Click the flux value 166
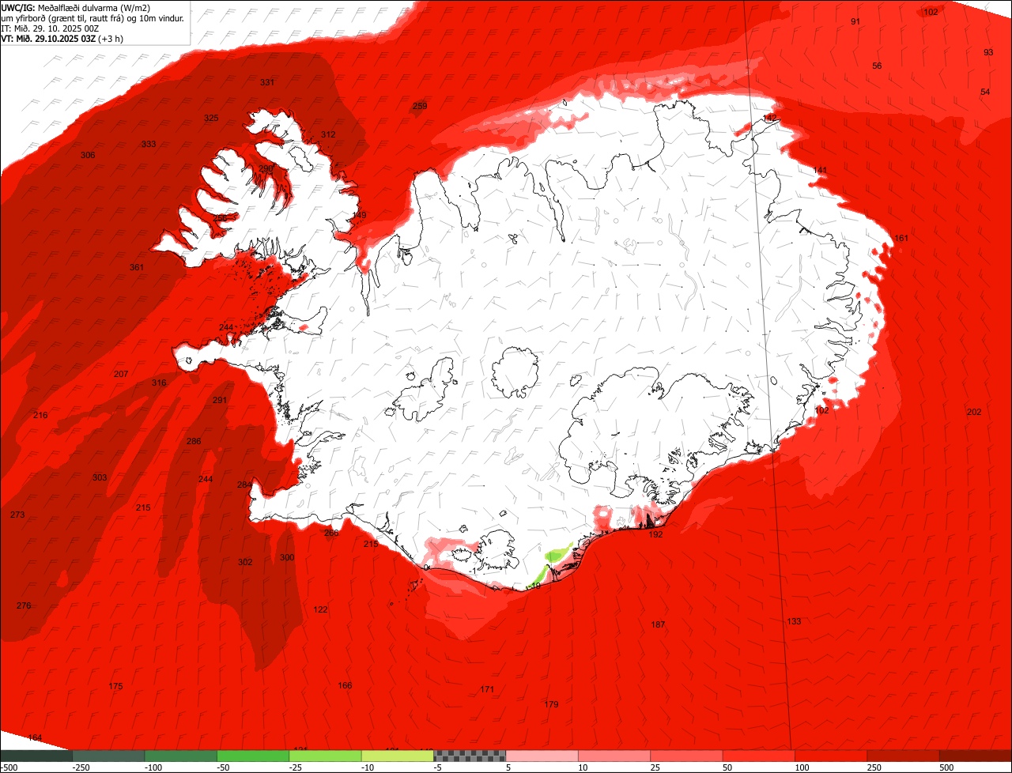 345,685
